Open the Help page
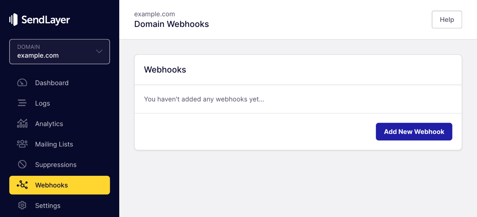Viewport: 477px width, 217px height. [447, 19]
